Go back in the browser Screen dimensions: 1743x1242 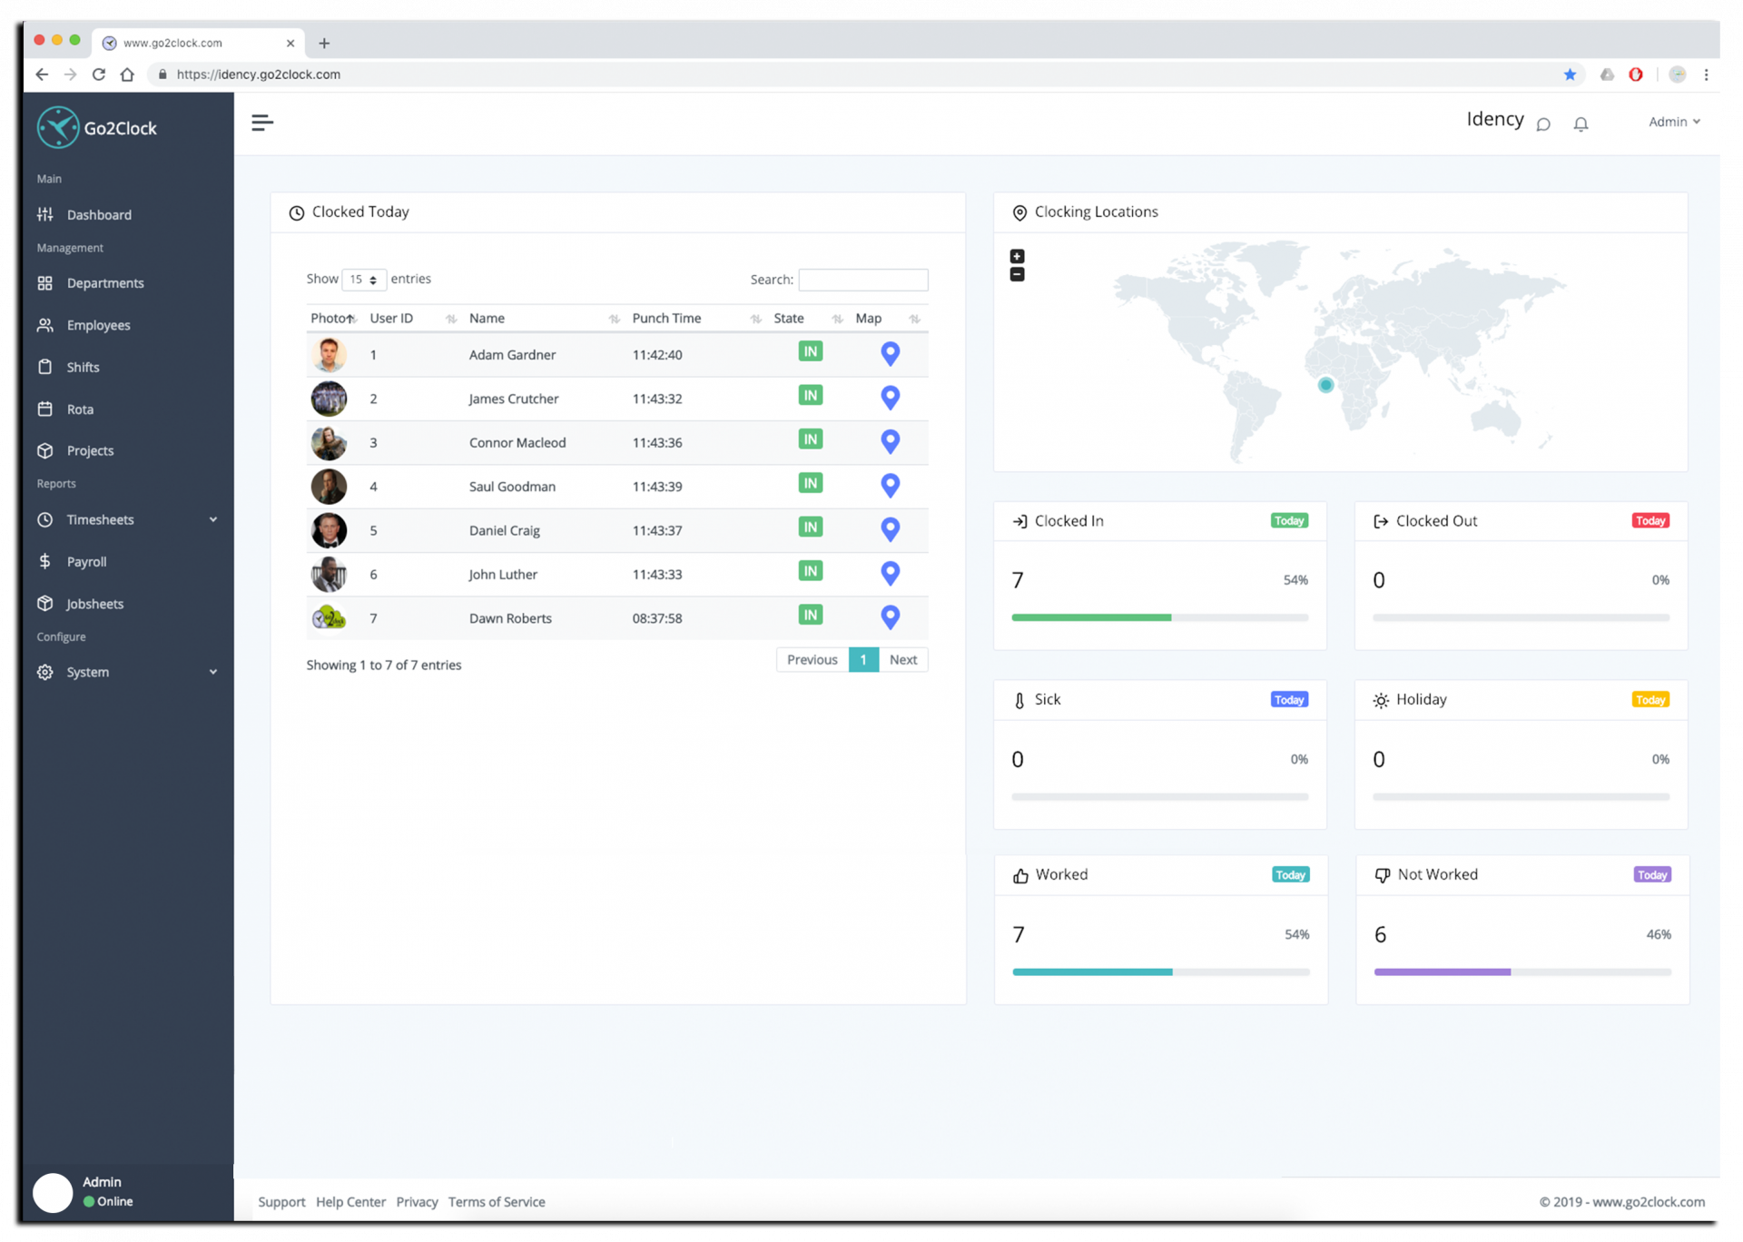click(42, 74)
